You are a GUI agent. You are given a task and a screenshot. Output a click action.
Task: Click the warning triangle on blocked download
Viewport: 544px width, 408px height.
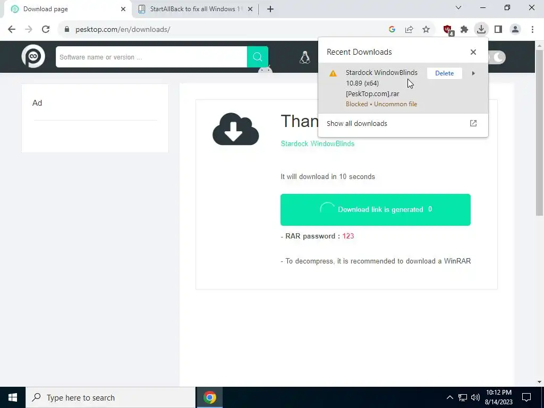[333, 73]
